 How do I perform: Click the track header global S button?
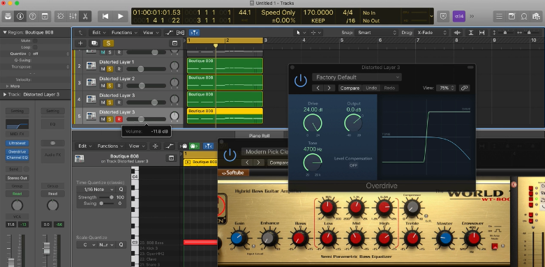coord(108,43)
